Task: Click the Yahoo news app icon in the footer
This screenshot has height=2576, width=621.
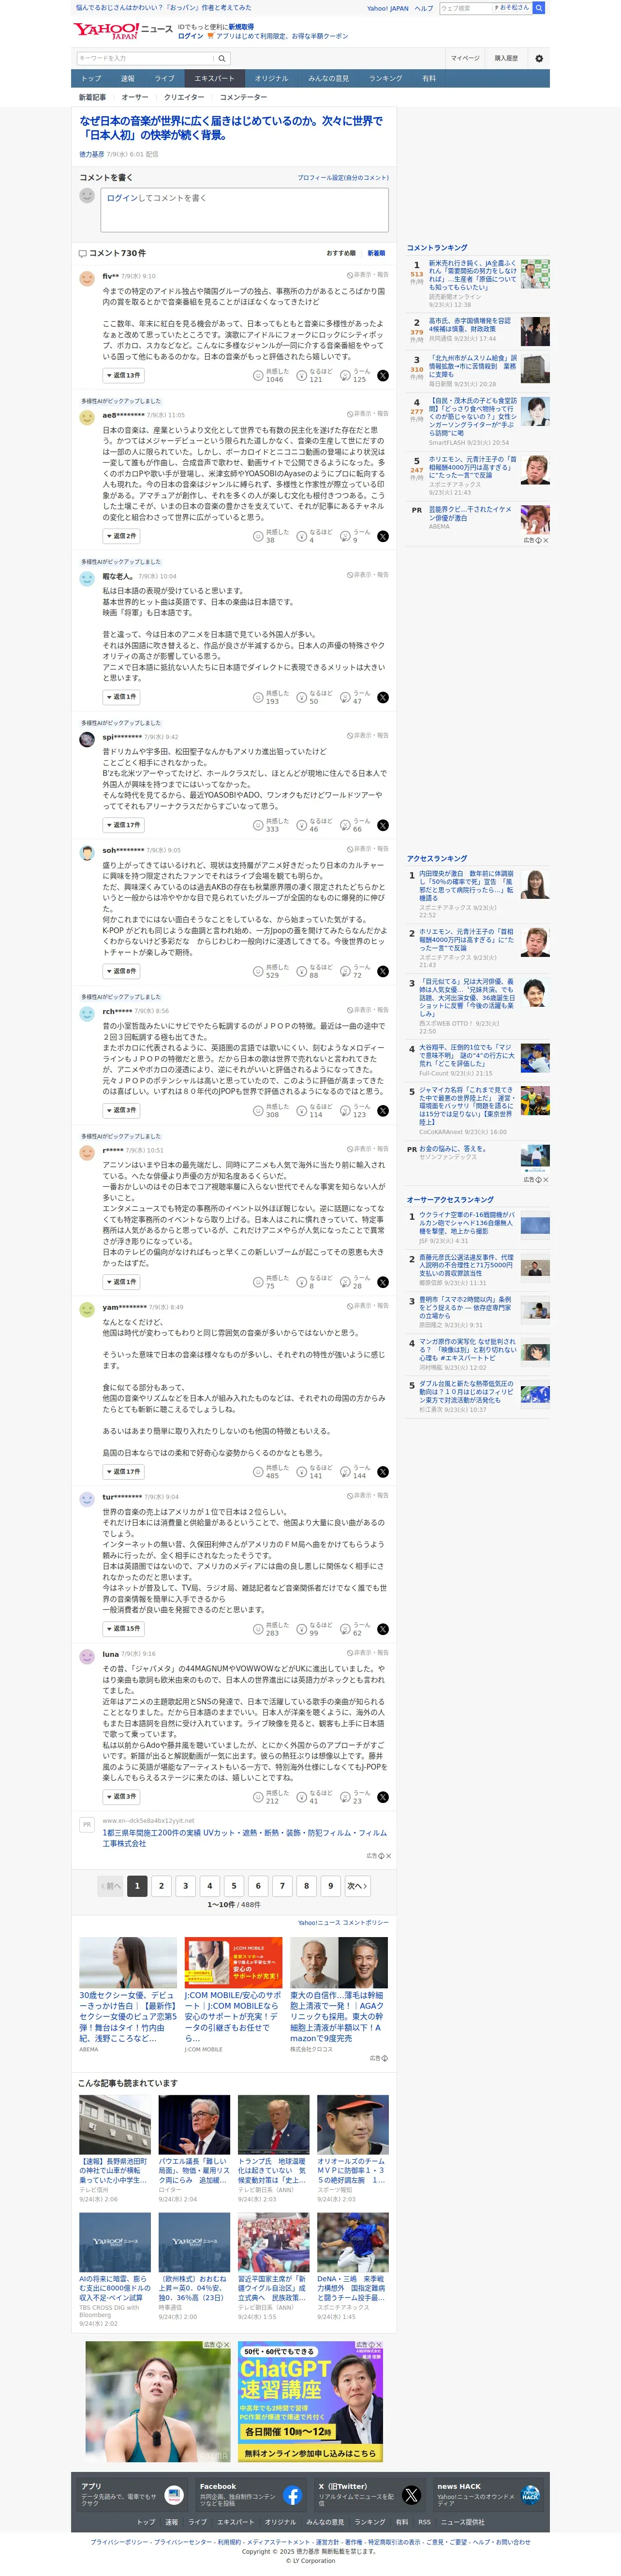Action: coord(173,2495)
